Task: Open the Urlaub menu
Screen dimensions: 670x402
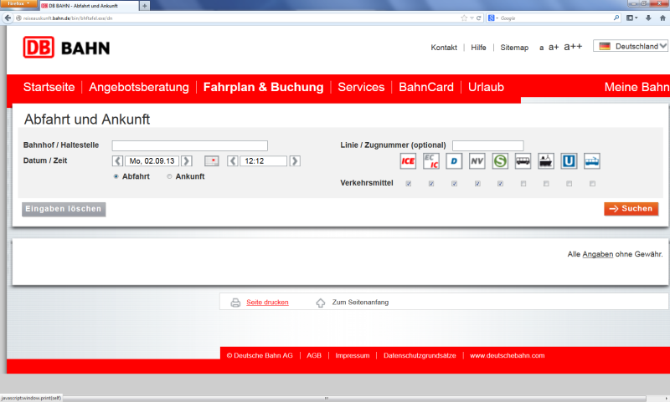Action: tap(486, 87)
